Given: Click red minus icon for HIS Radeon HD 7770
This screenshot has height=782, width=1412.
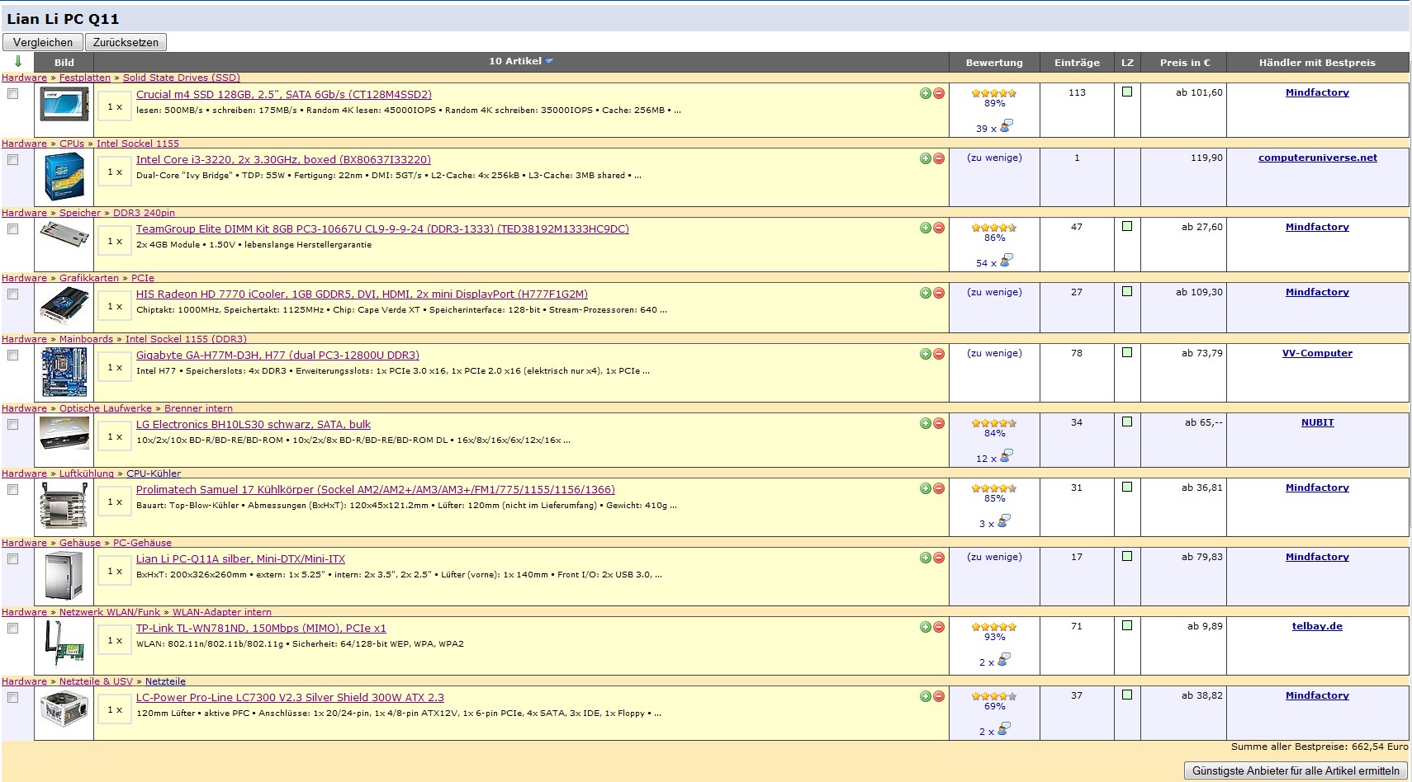Looking at the screenshot, I should [939, 293].
